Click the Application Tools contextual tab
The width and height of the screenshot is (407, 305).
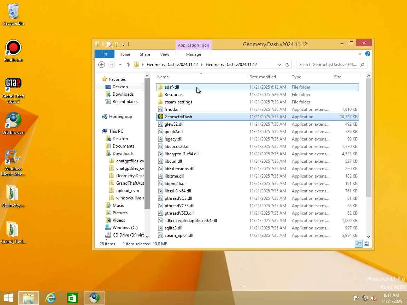[194, 45]
